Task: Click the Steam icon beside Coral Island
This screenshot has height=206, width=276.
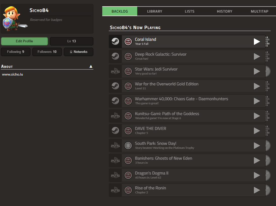Action: [x=115, y=41]
